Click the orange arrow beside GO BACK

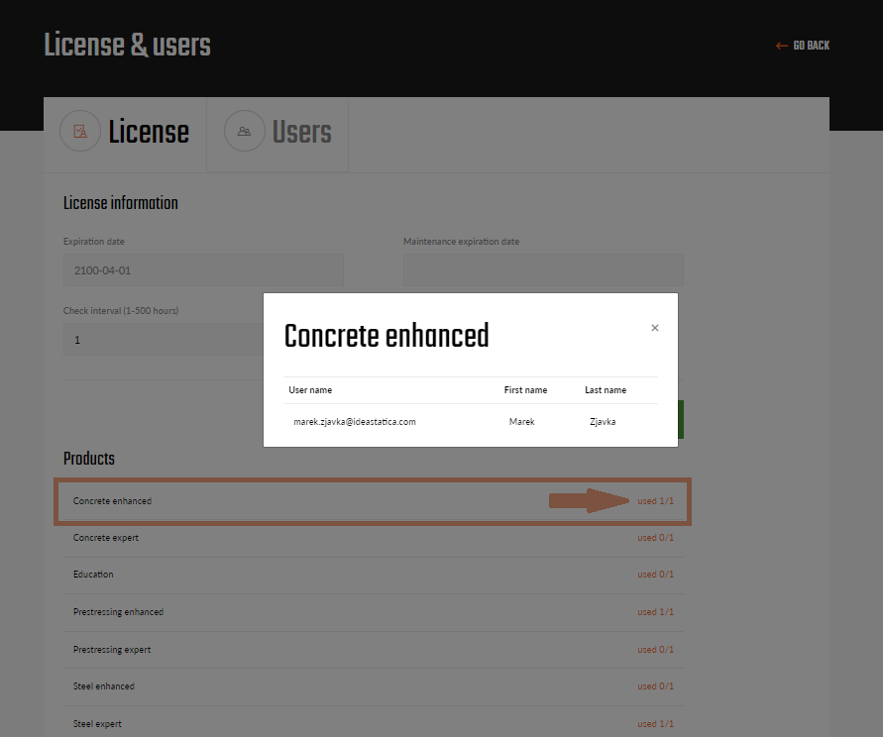point(782,46)
